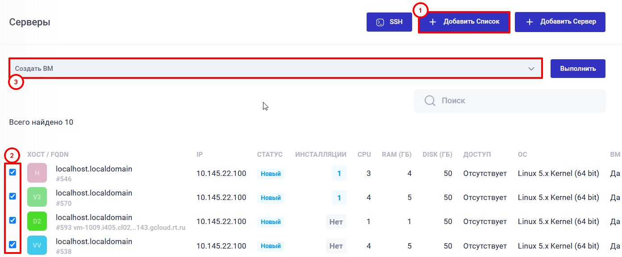
Task: Toggle the checkbox for server #538
Action: (x=13, y=244)
